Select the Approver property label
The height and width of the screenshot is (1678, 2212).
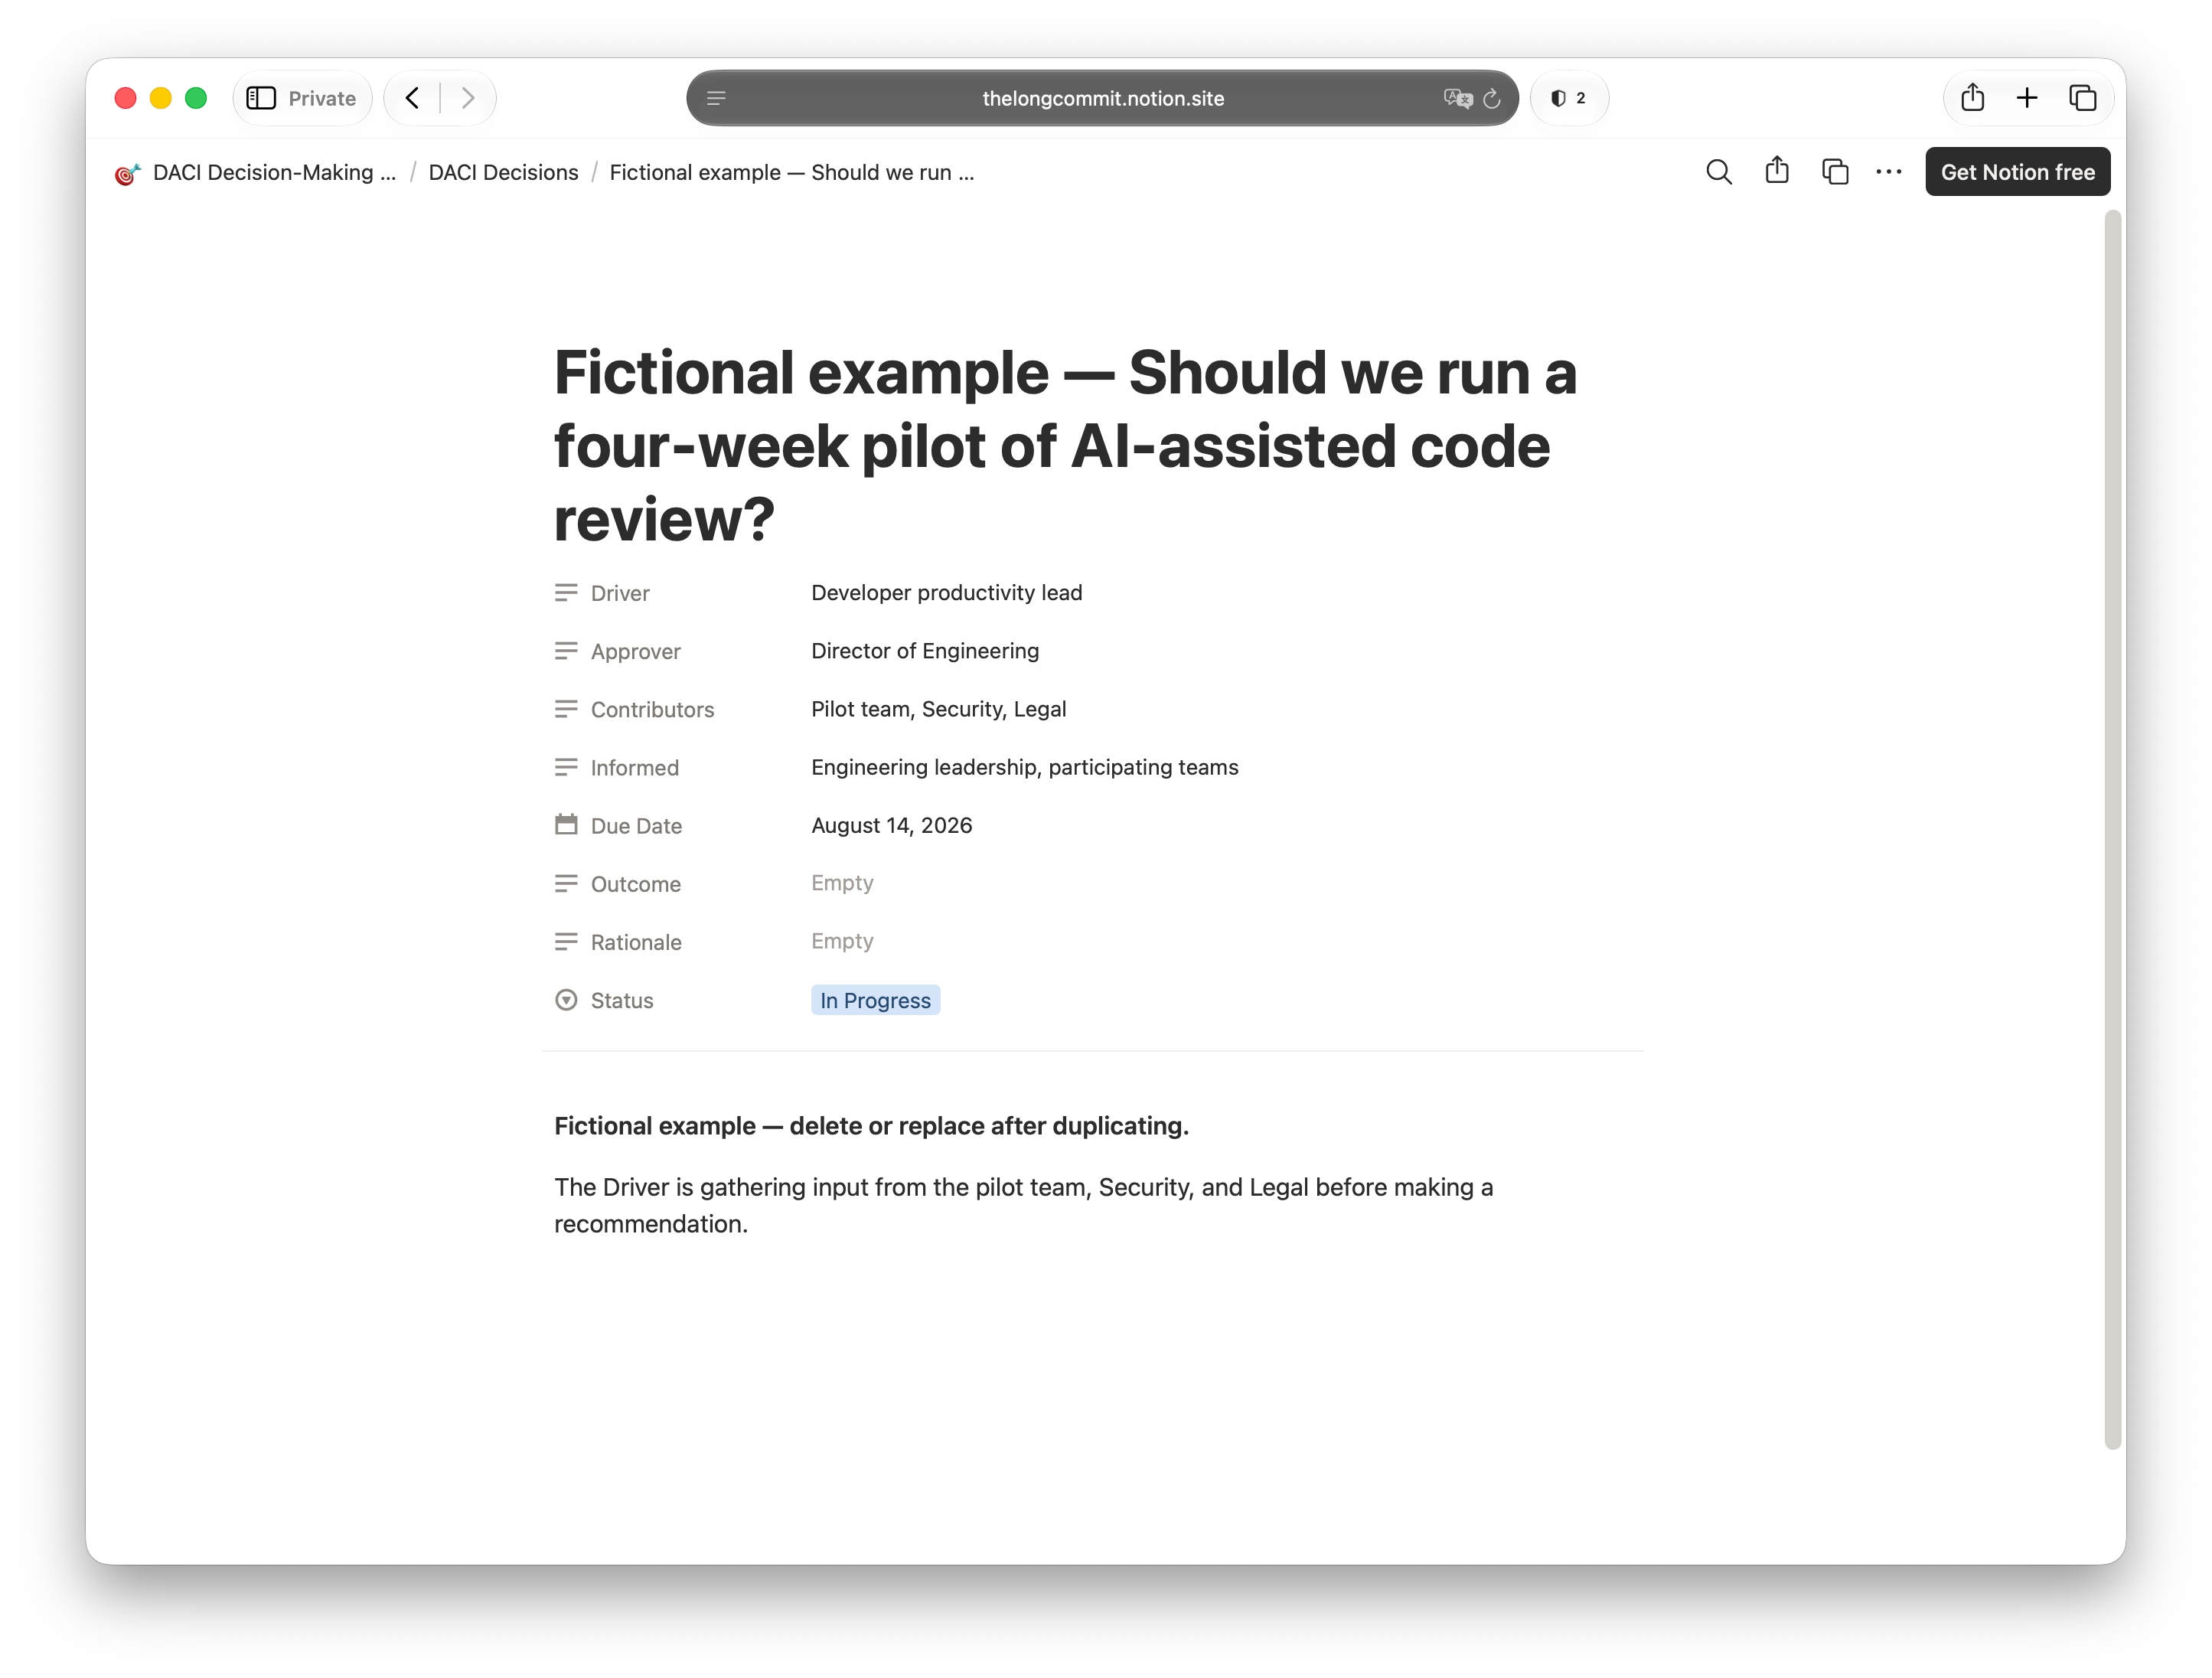[635, 651]
